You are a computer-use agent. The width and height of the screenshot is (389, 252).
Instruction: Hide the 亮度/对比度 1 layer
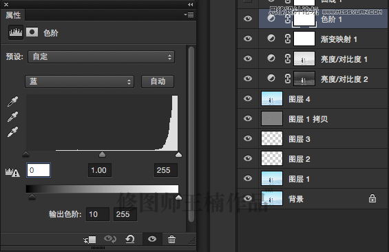[x=248, y=59]
